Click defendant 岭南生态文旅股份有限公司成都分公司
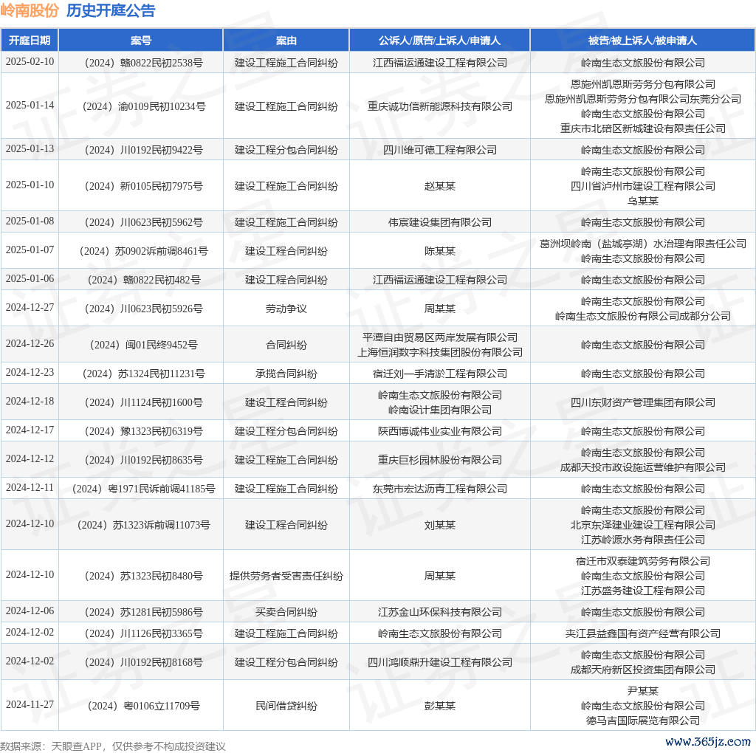 [x=643, y=316]
